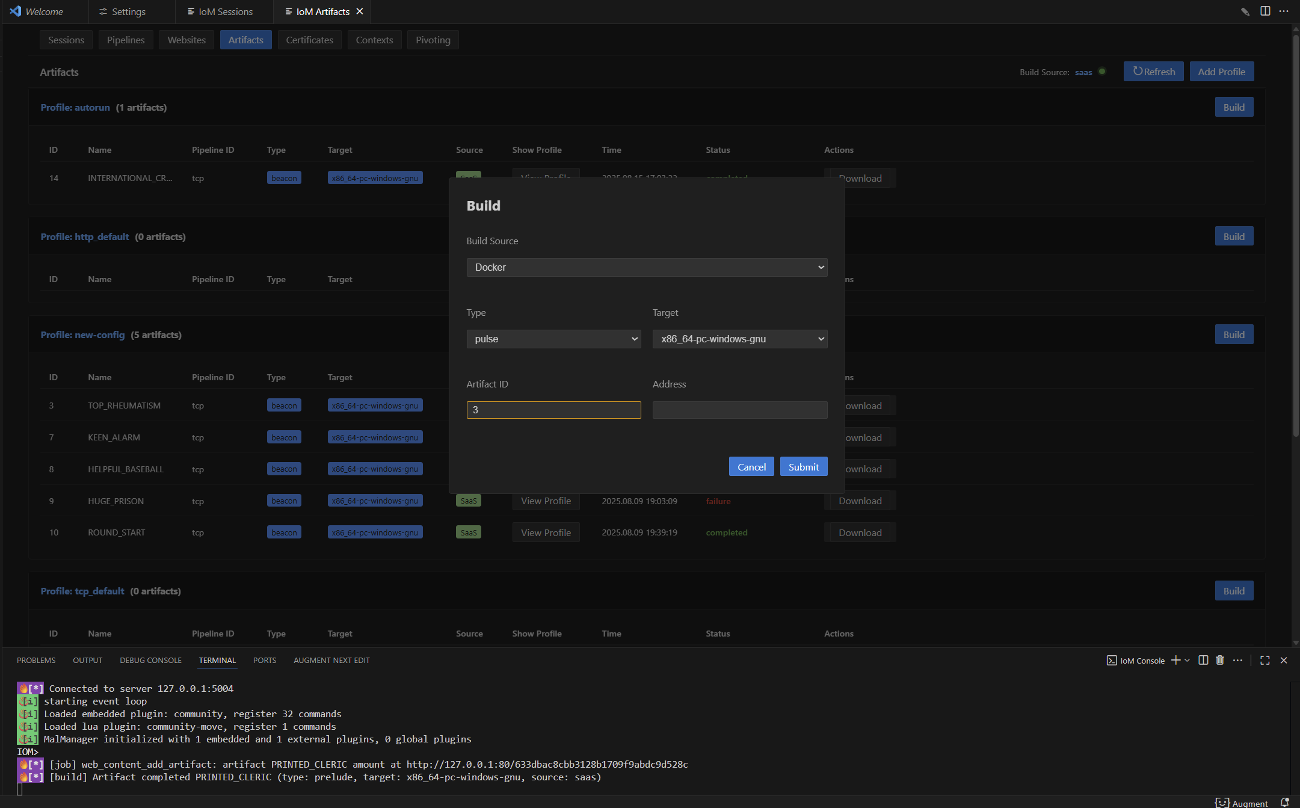Click the Address input field
Image resolution: width=1300 pixels, height=808 pixels.
point(740,410)
